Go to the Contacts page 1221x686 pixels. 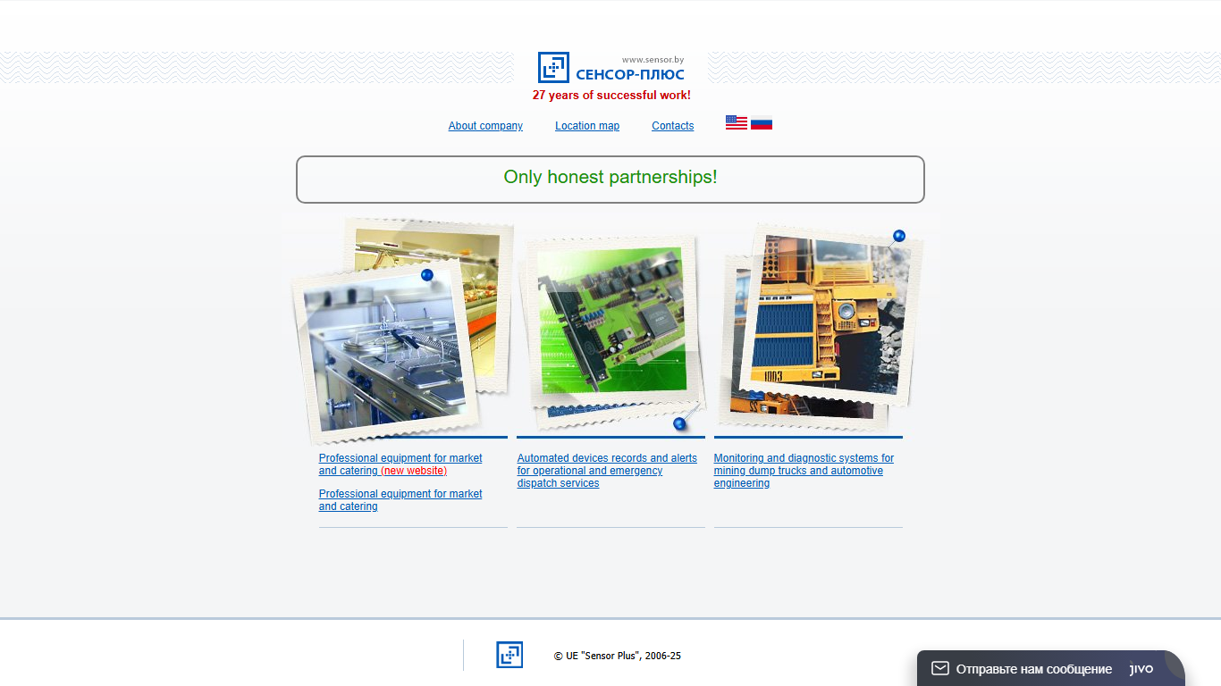(673, 126)
